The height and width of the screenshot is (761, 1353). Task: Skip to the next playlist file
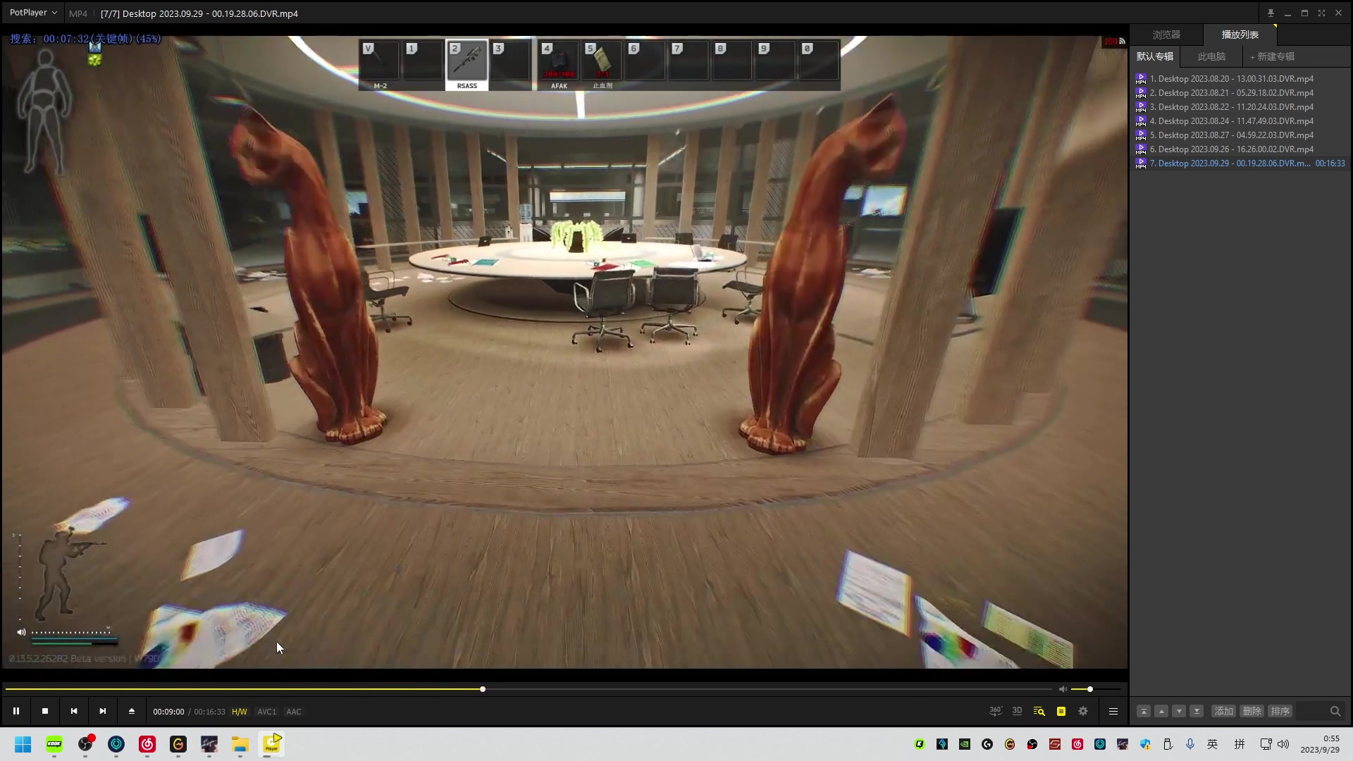click(103, 711)
